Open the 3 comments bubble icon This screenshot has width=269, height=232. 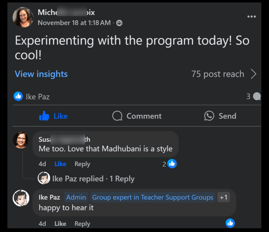(x=257, y=97)
